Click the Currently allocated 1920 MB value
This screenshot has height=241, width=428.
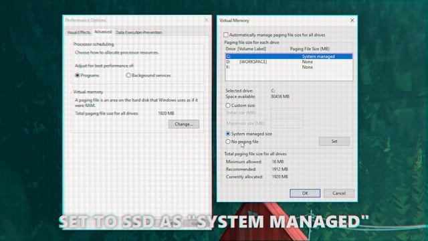pyautogui.click(x=280, y=177)
